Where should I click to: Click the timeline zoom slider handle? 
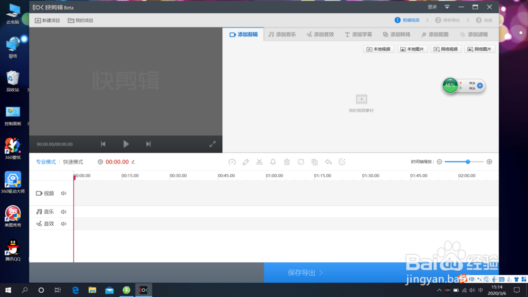coord(468,162)
